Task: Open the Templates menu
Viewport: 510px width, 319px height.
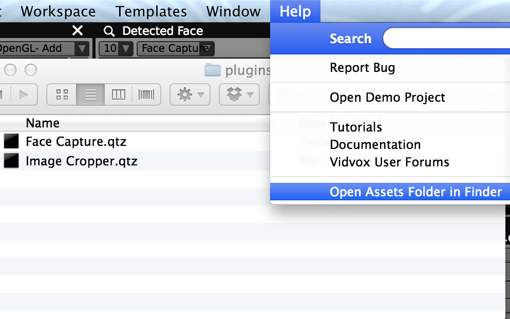Action: tap(151, 12)
